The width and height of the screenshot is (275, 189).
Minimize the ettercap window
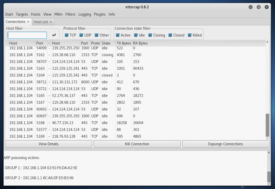[x=250, y=7]
